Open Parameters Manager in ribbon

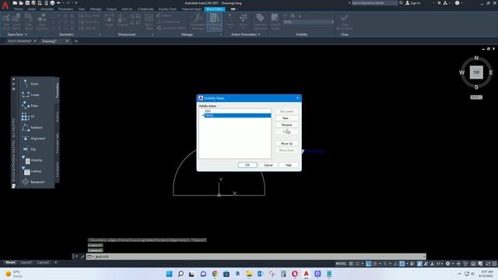point(198,22)
